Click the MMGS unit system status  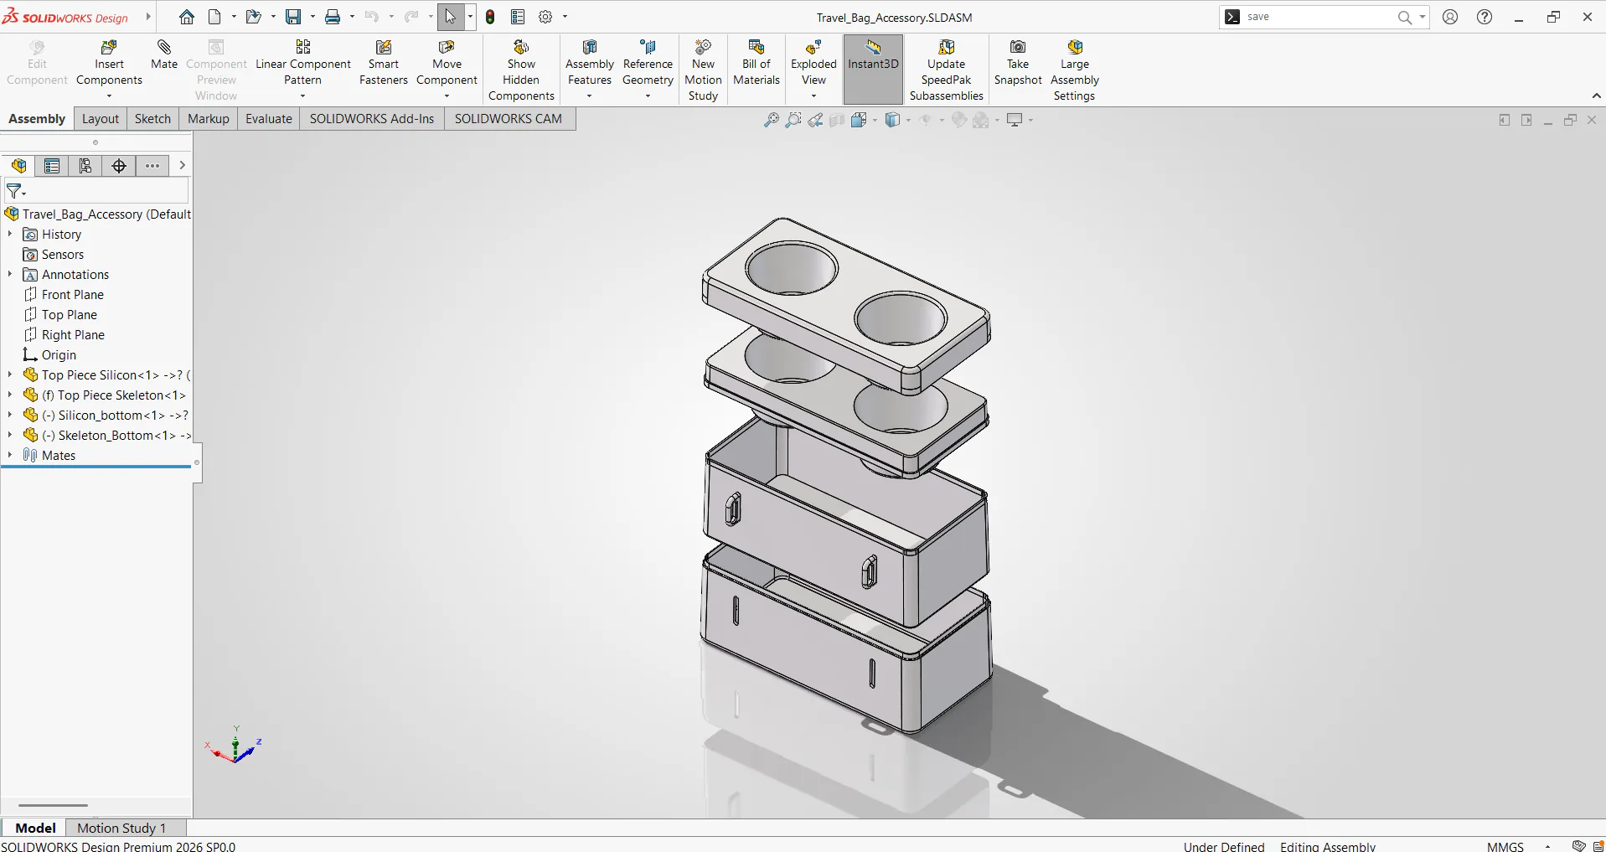1505,846
